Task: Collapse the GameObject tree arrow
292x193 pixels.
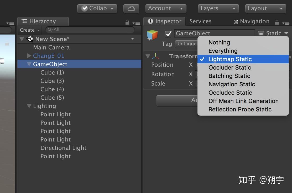Action: coord(29,64)
